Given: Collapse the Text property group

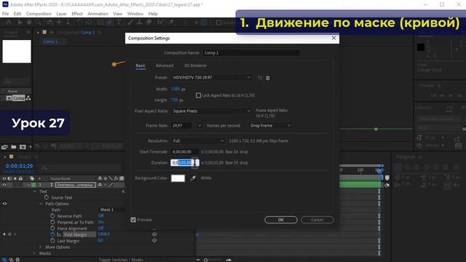Looking at the screenshot, I should click(35, 191).
